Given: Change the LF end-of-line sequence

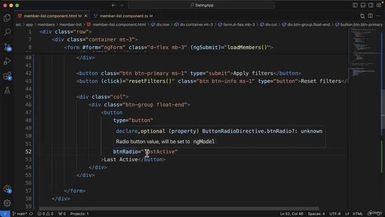Looking at the screenshot, I should coord(347,213).
